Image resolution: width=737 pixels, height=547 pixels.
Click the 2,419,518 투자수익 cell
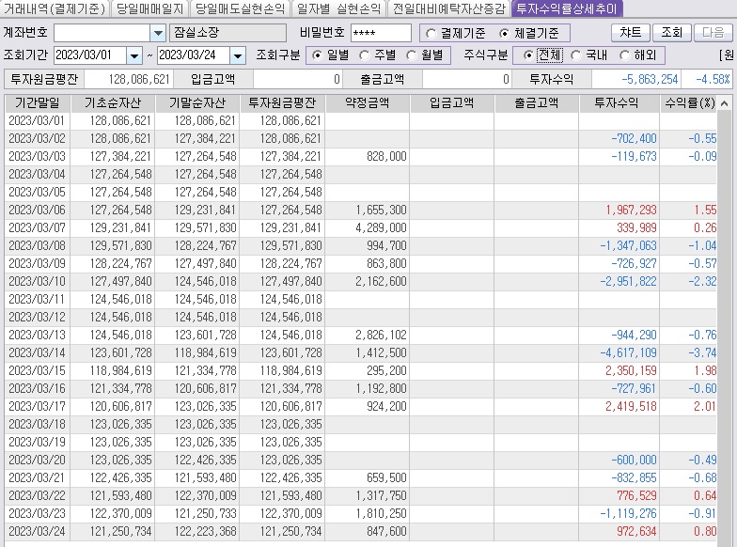tap(619, 406)
